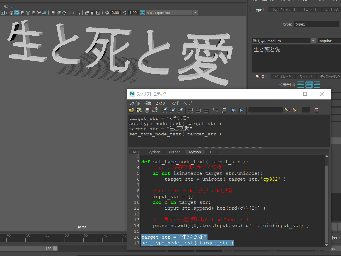Click Save Script floppy icon

pos(147,110)
